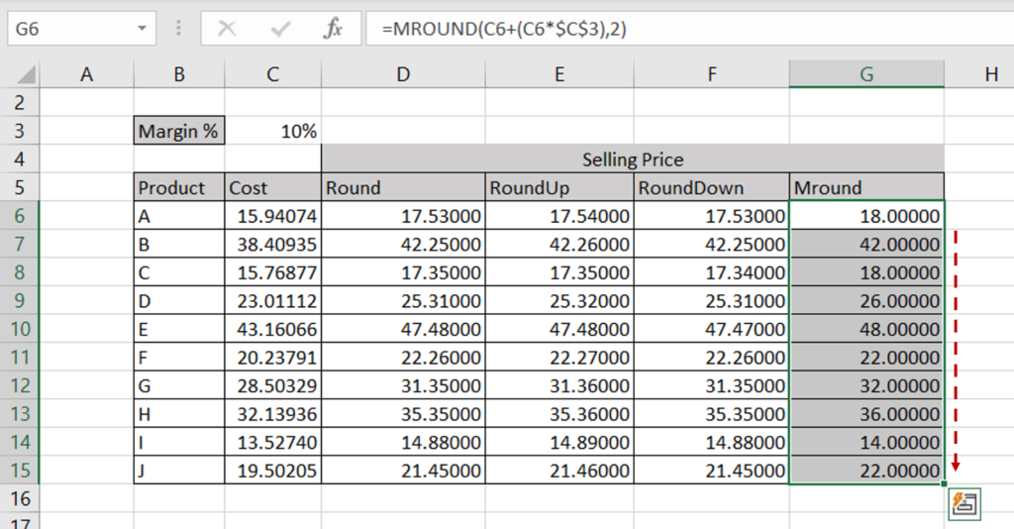The image size is (1014, 529).
Task: Select RoundDown cell 17.34000
Action: tap(711, 272)
